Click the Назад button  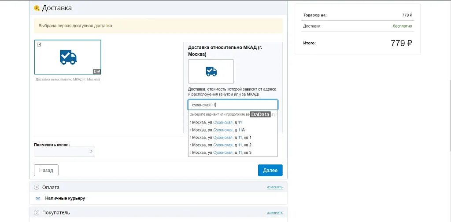(x=46, y=170)
